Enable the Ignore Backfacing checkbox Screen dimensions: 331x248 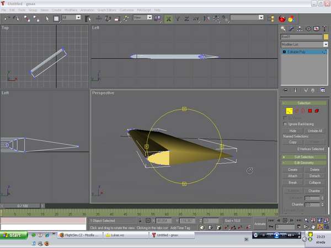click(x=285, y=124)
